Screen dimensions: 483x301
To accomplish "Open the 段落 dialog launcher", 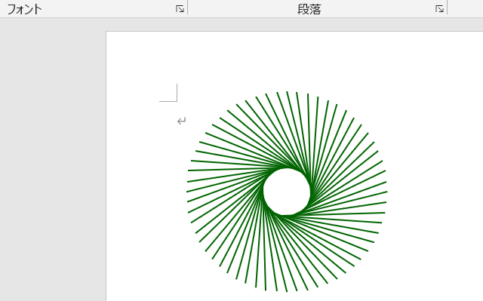I will (439, 9).
